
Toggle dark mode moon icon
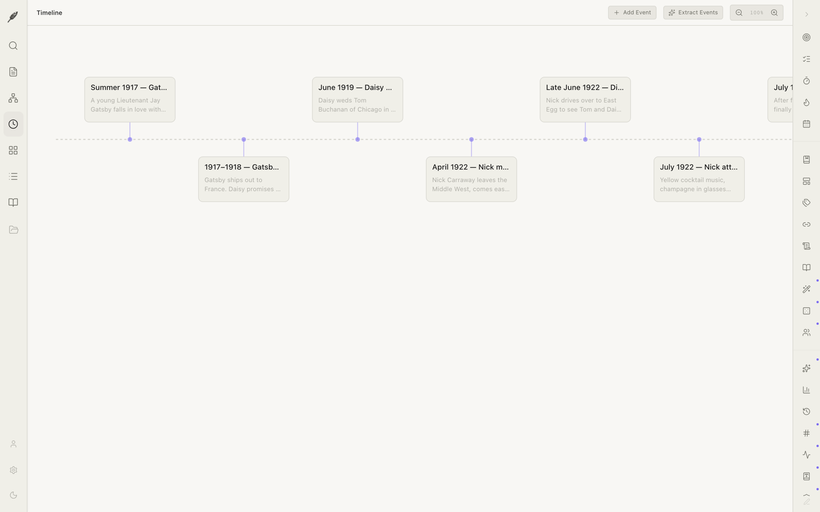pos(13,495)
